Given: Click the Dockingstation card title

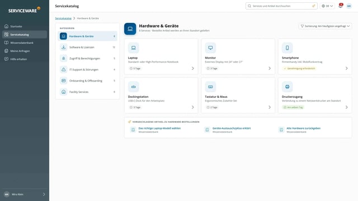Looking at the screenshot, I should [x=138, y=97].
